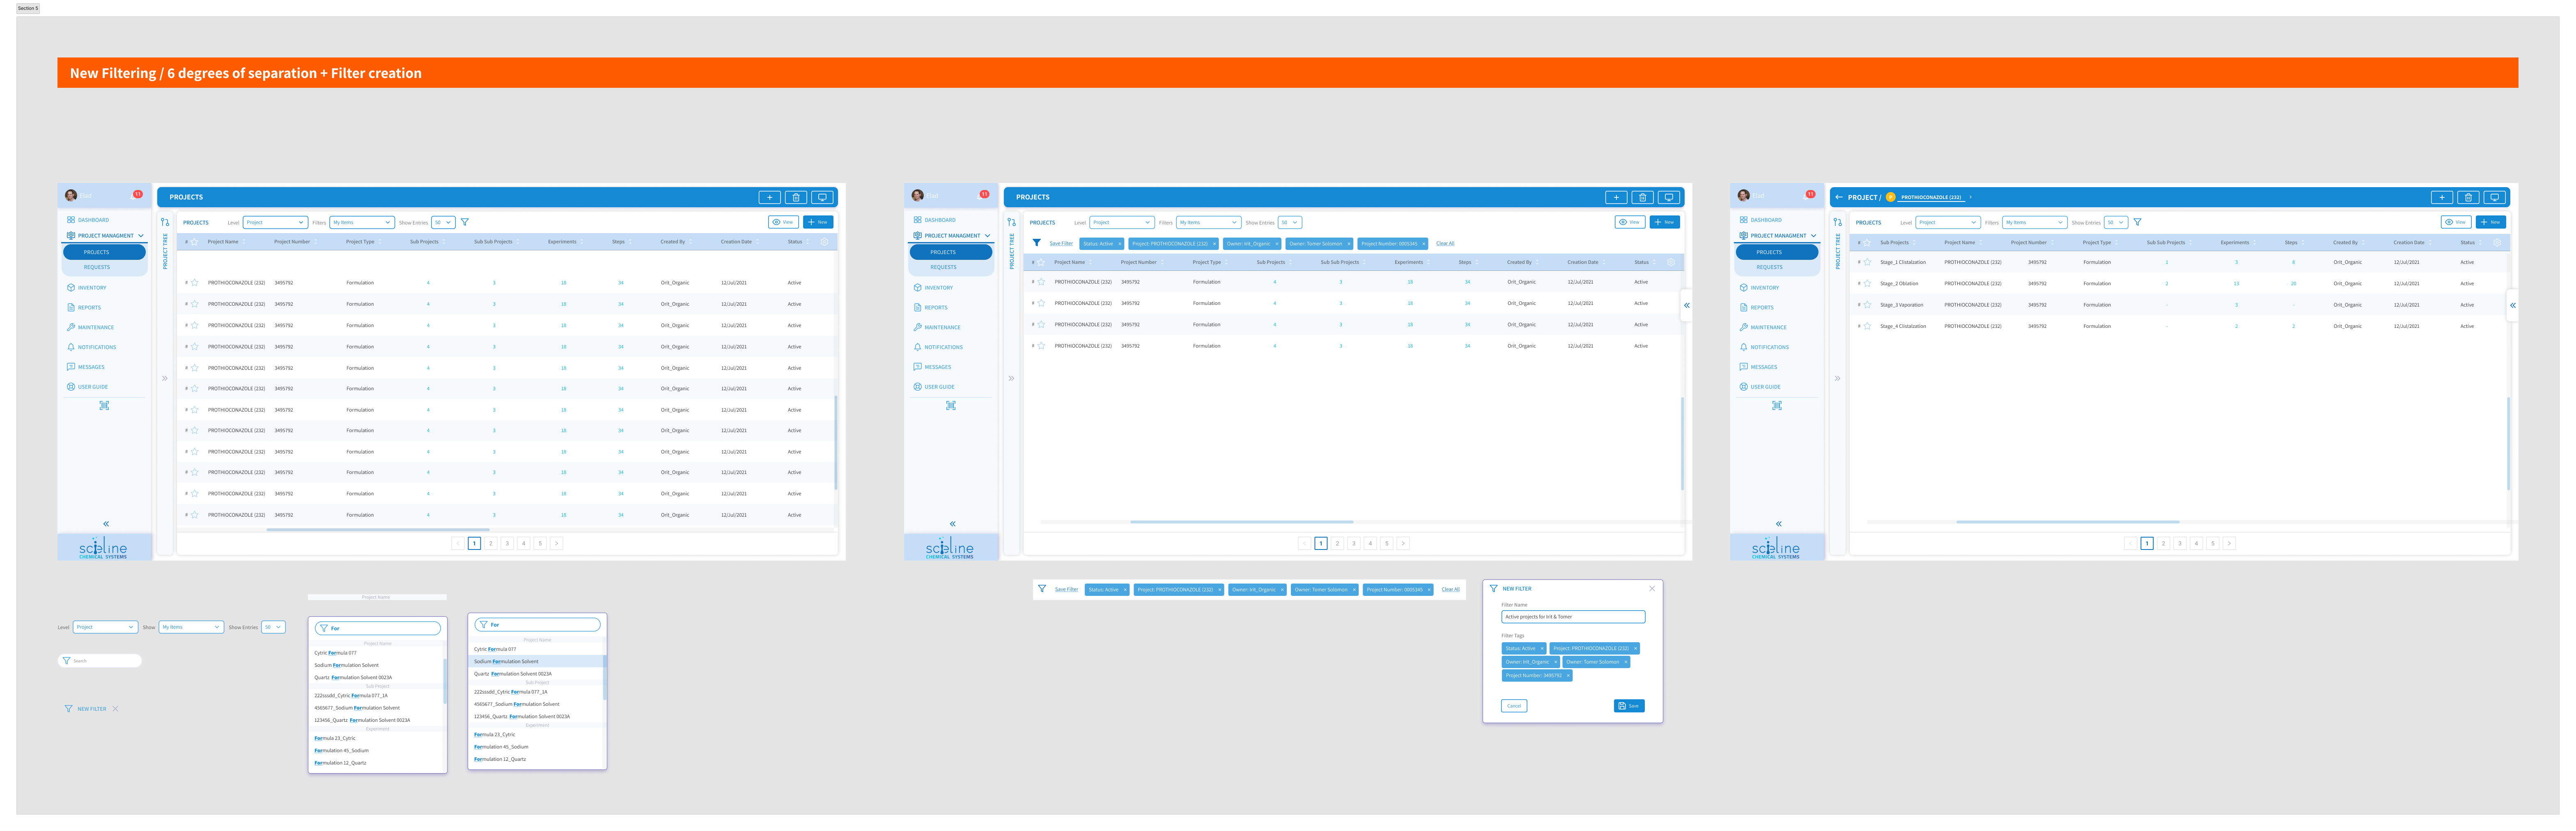Click Save in New Filter dialog

1629,706
